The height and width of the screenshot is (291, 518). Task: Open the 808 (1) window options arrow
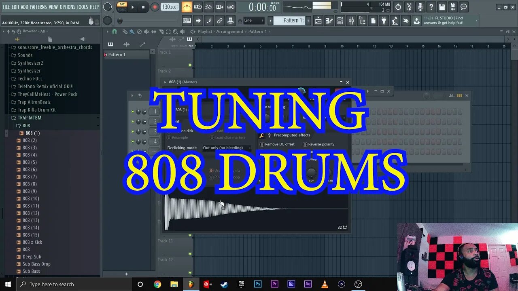coord(165,82)
